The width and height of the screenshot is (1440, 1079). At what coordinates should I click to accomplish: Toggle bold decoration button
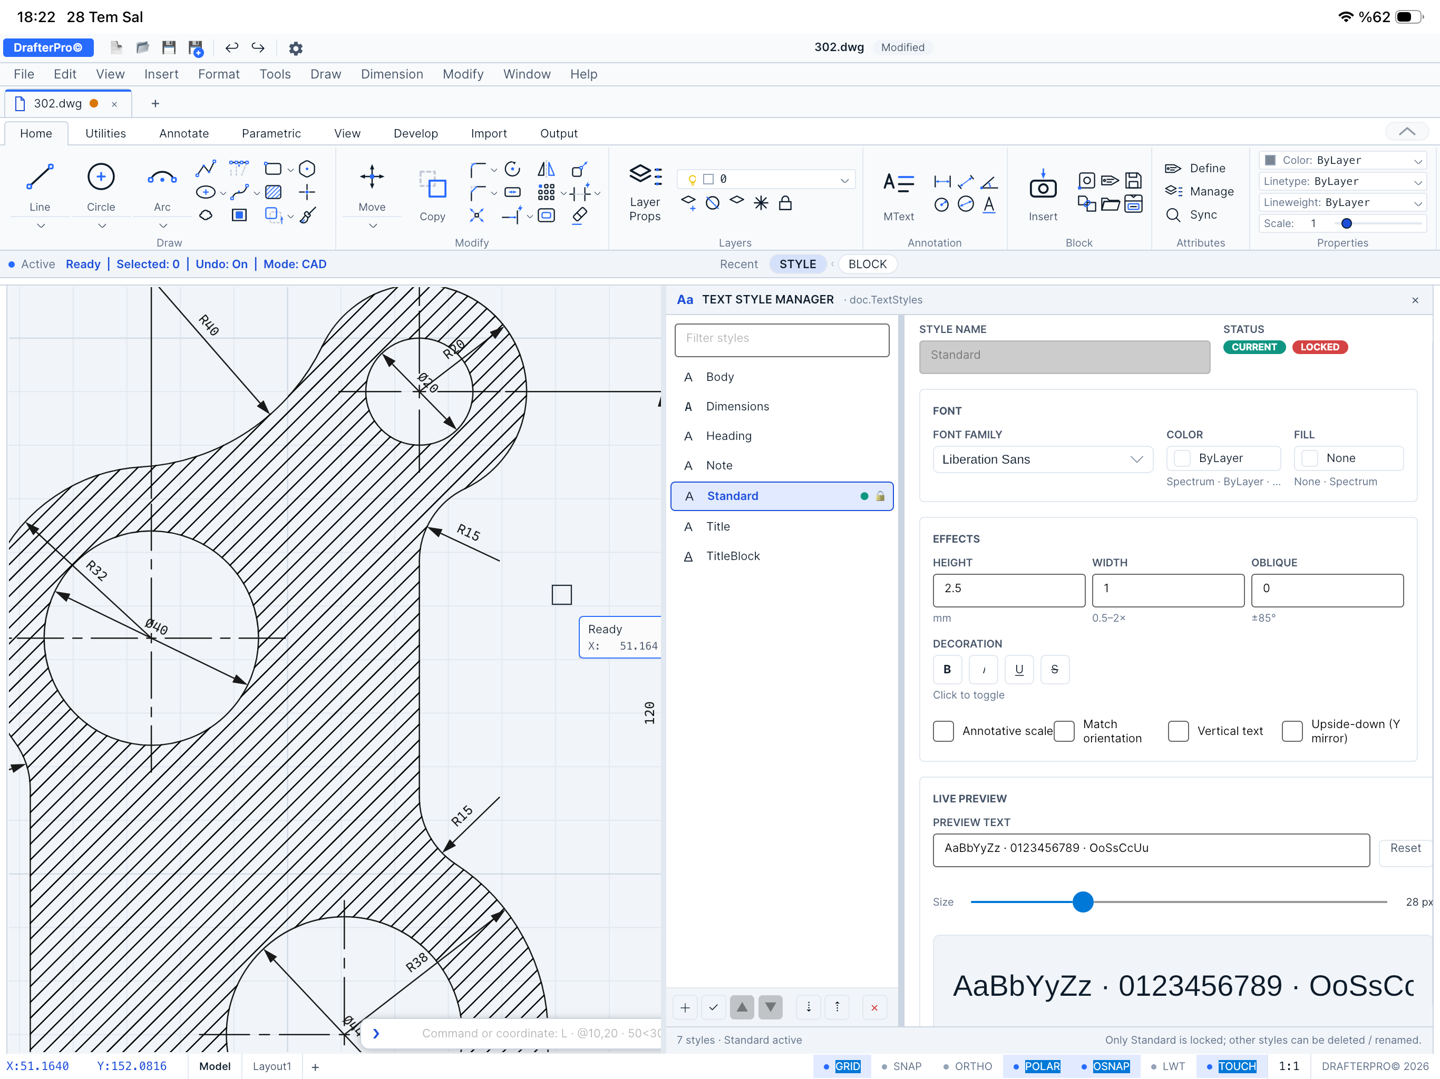(947, 669)
